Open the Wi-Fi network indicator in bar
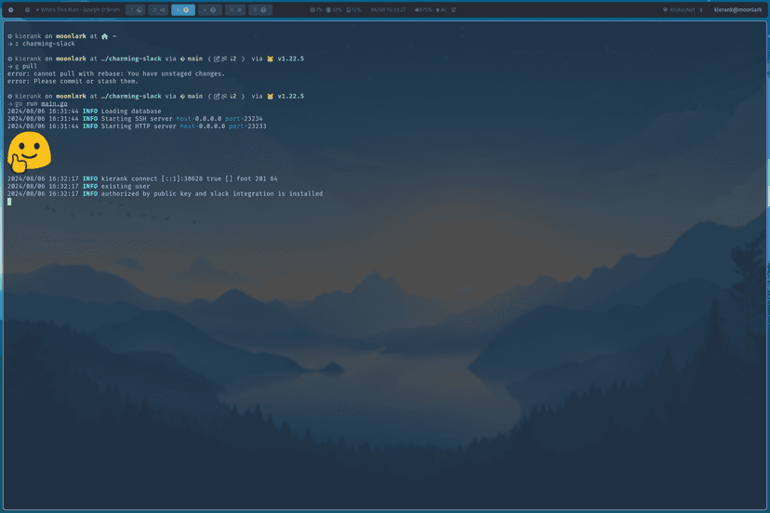The height and width of the screenshot is (513, 770). 680,9
